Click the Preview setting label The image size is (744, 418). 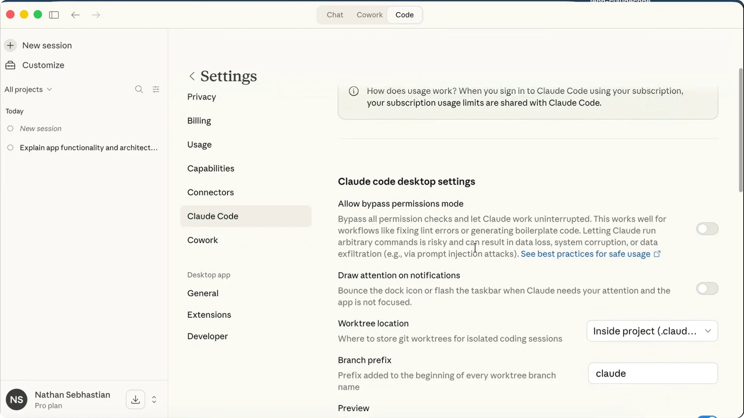click(x=353, y=408)
